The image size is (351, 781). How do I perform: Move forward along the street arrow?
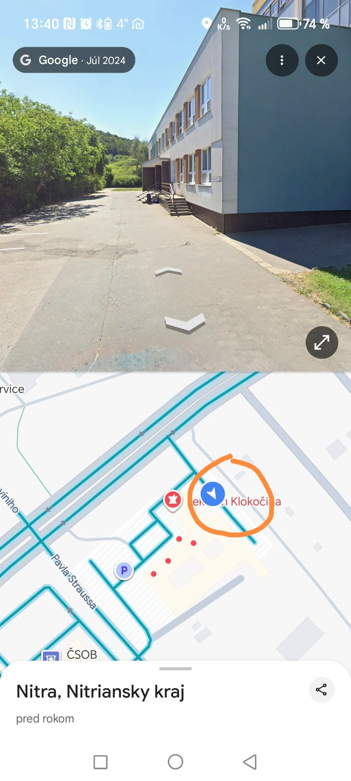168,272
